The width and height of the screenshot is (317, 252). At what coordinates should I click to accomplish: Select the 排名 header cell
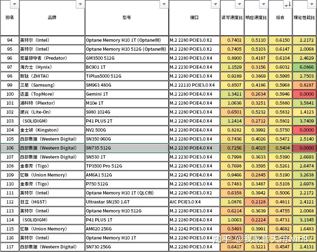[x=10, y=18]
